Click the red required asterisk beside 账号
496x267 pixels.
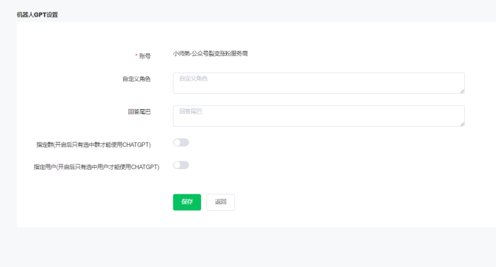coord(136,56)
